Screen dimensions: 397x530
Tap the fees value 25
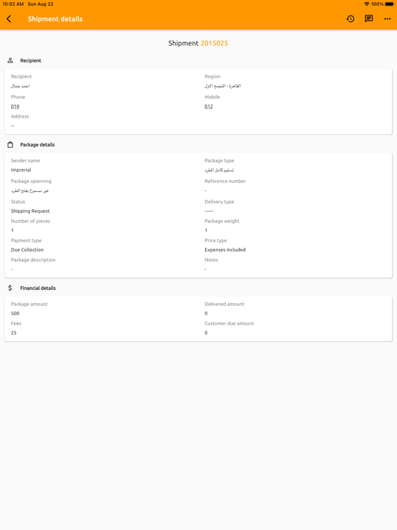point(14,333)
